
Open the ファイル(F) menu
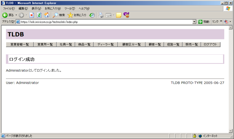point(9,9)
